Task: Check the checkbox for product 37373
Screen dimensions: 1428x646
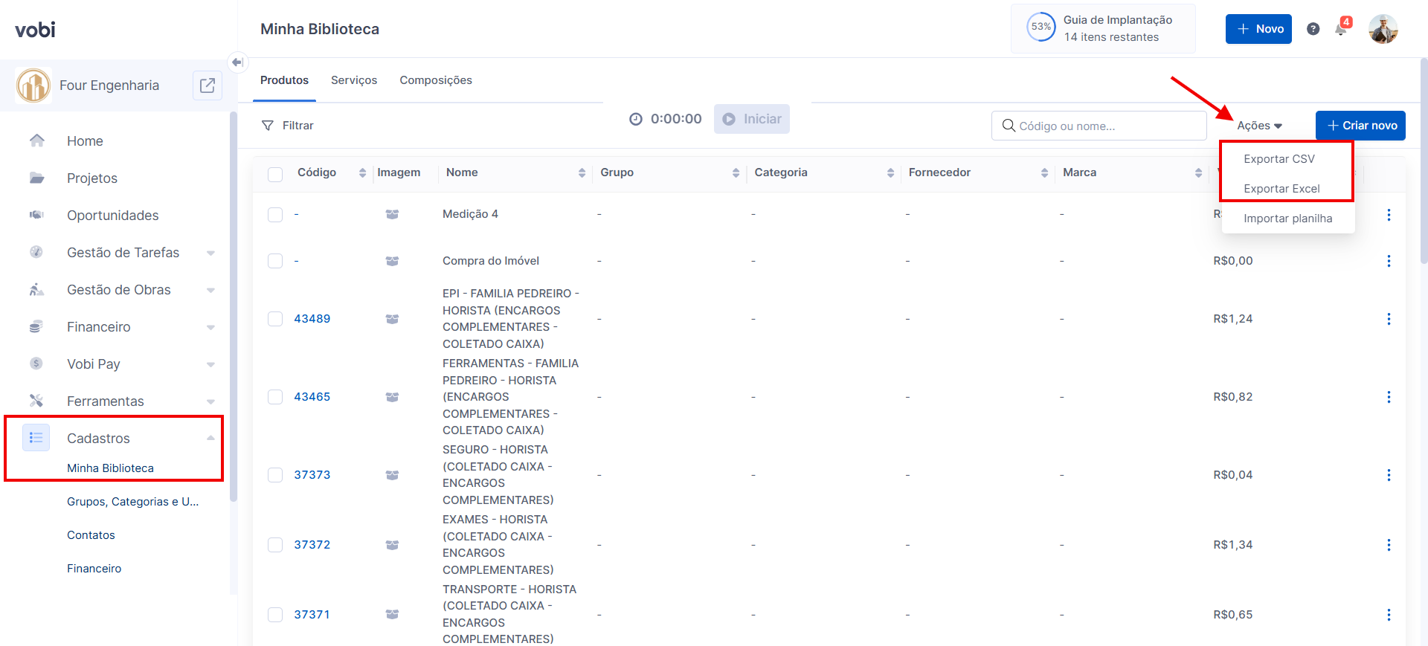Action: (x=275, y=475)
